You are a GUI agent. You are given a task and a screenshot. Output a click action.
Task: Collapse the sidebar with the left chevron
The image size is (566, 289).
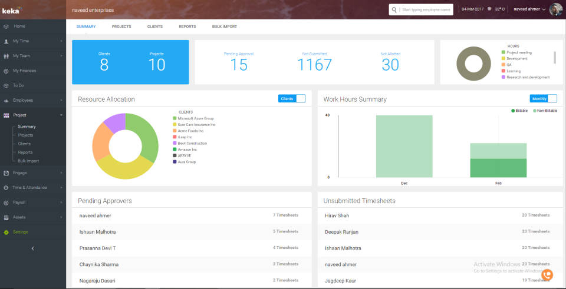click(x=32, y=248)
